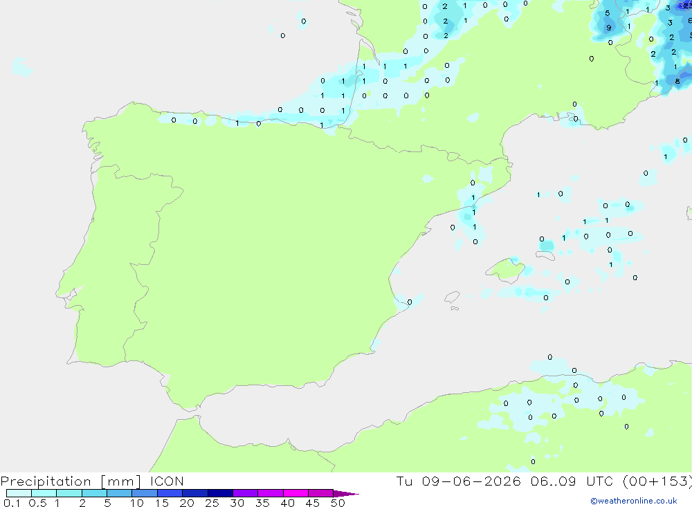
Task: Click the "(00+153)" forecast offset text
Action: pyautogui.click(x=657, y=481)
